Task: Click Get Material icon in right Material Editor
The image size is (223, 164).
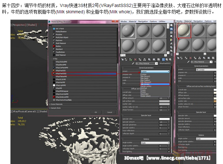Action: [x=178, y=58]
